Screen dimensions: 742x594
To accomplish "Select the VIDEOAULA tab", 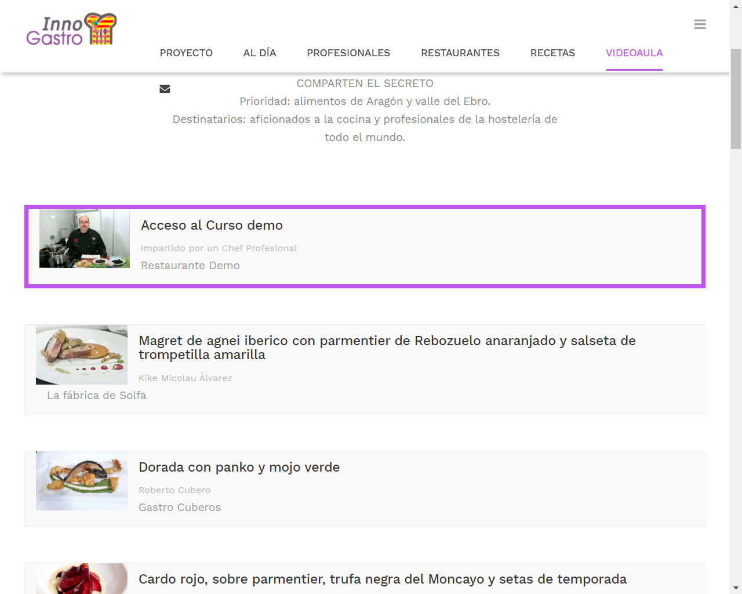I will [634, 53].
